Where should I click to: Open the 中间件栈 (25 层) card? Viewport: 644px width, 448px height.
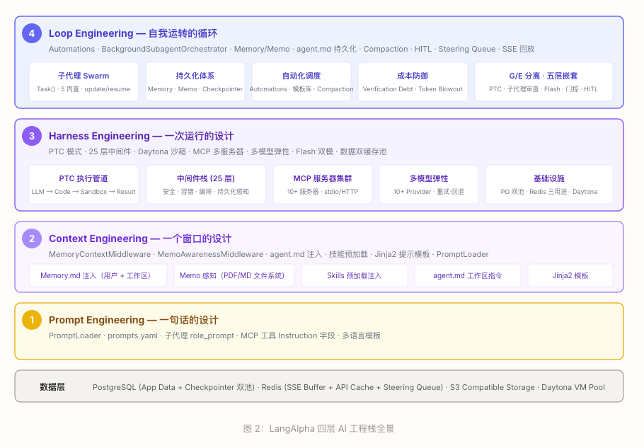pos(206,185)
